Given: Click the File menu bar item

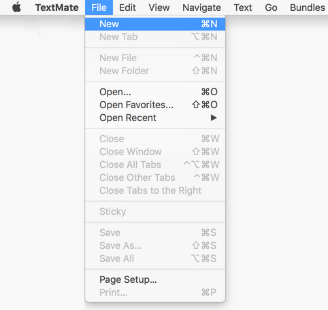Looking at the screenshot, I should point(99,7).
